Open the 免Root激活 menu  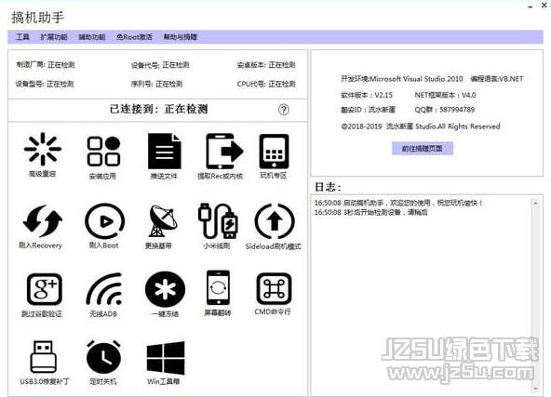point(134,37)
